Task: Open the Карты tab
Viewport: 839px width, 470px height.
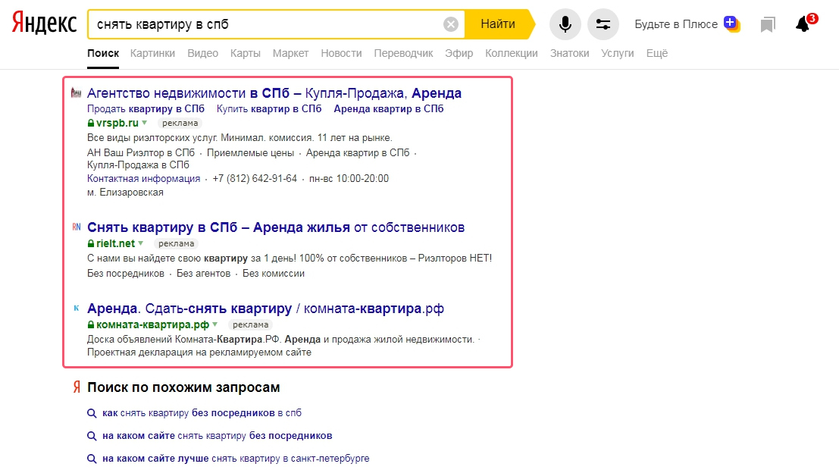Action: [245, 53]
